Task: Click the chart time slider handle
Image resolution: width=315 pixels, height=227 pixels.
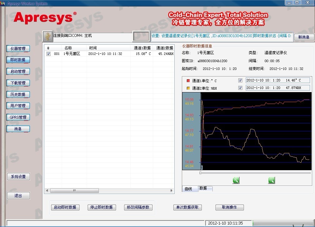Action: (x=201, y=173)
